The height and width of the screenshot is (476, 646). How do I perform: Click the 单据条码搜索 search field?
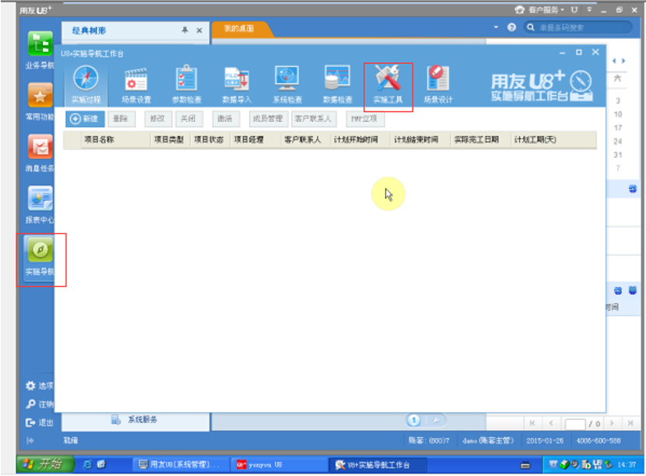pyautogui.click(x=578, y=27)
